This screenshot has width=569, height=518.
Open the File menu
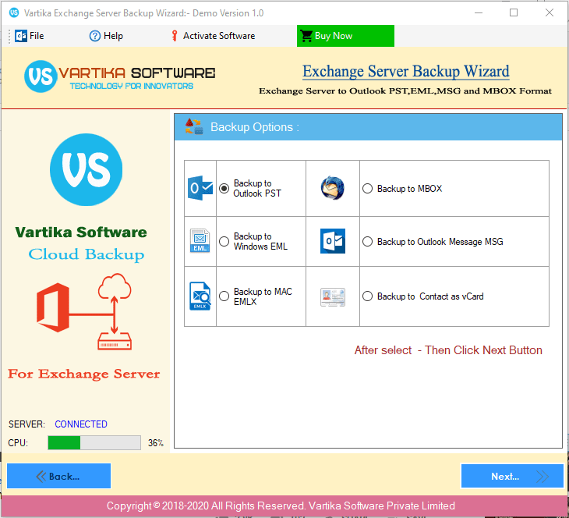pos(30,36)
